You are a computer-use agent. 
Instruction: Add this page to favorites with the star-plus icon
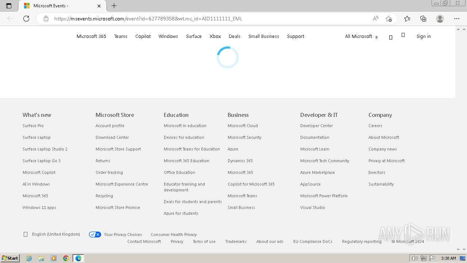[389, 19]
